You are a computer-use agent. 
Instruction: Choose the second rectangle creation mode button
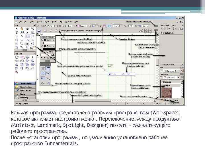tap(45, 31)
